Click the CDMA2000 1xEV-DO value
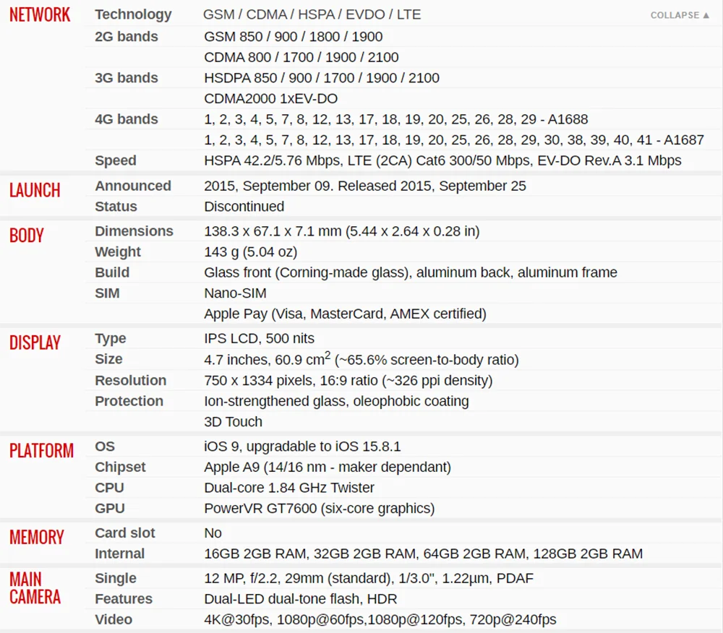Image resolution: width=723 pixels, height=633 pixels. click(x=270, y=98)
